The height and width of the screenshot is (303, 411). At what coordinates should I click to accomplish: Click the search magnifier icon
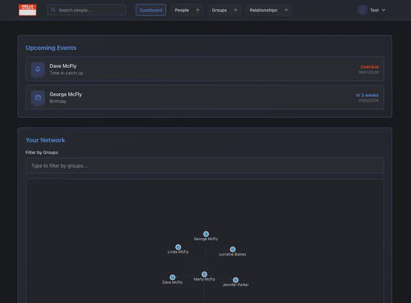pos(53,10)
